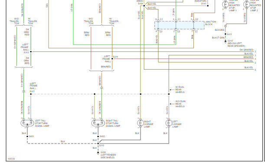Click the W/O DUAL REAR WHEELS label
265x163 pixels.
pyautogui.click(x=180, y=104)
